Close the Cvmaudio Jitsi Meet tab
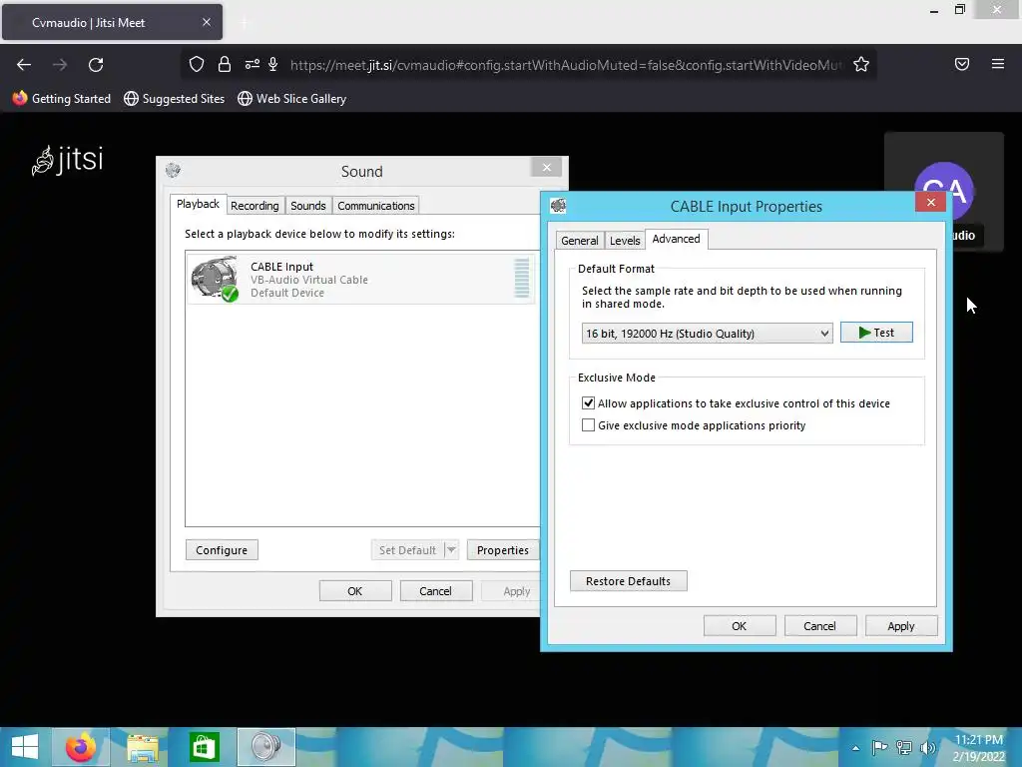 (206, 22)
